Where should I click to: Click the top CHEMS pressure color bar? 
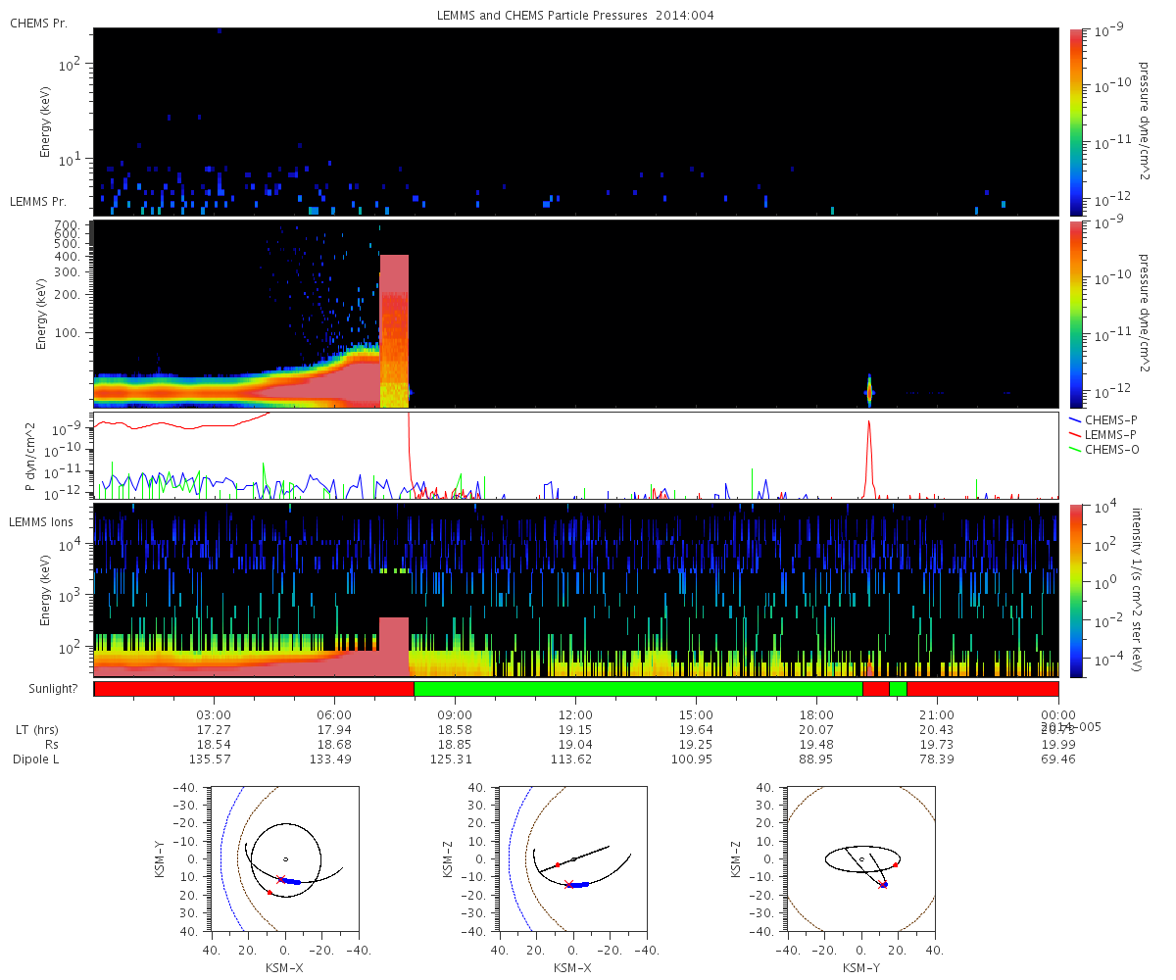coord(1076,122)
